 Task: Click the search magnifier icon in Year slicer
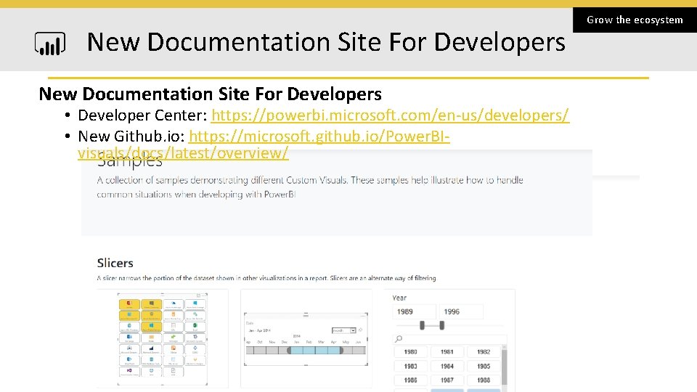click(399, 339)
